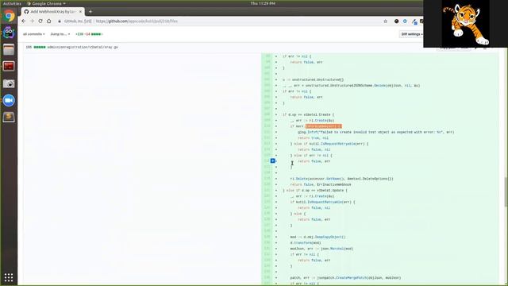Launch Sublime Text from the dock
Image resolution: width=508 pixels, height=286 pixels.
tap(9, 117)
